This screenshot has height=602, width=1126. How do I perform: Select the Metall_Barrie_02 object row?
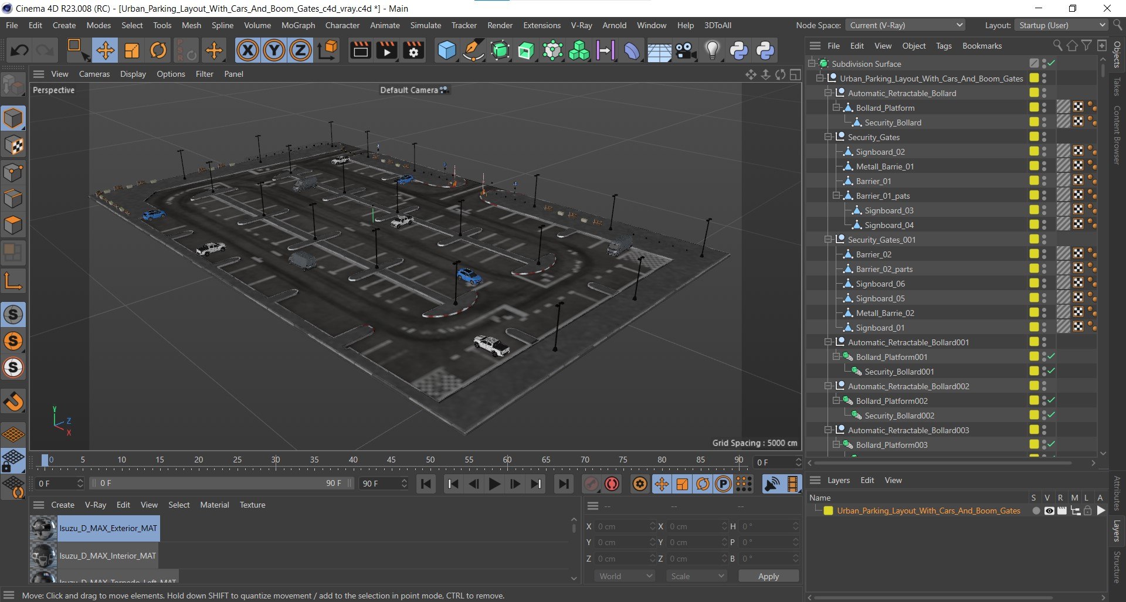pos(884,313)
